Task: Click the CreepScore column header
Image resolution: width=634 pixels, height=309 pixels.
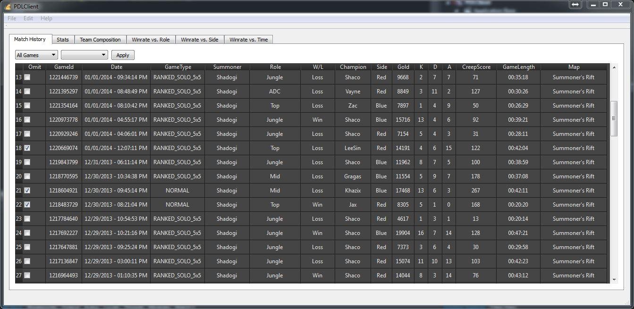Action: 476,67
